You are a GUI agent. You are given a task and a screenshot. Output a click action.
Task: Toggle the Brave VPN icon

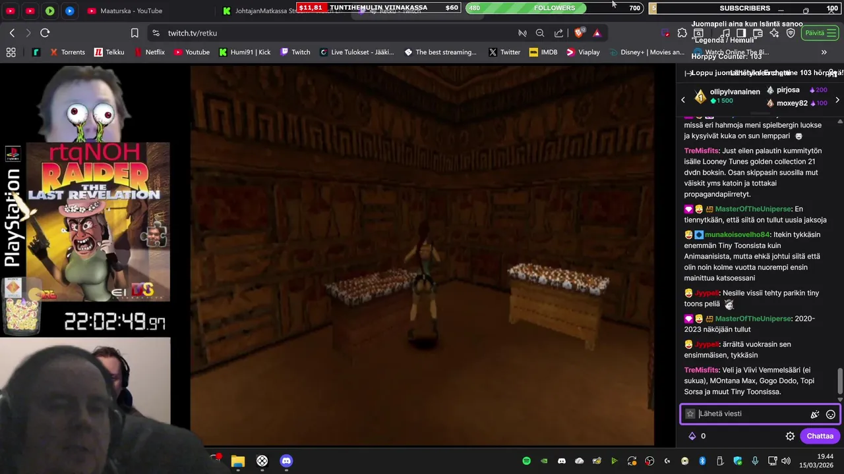coord(791,33)
